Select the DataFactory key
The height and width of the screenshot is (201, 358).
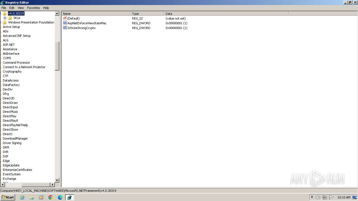[x=11, y=85]
